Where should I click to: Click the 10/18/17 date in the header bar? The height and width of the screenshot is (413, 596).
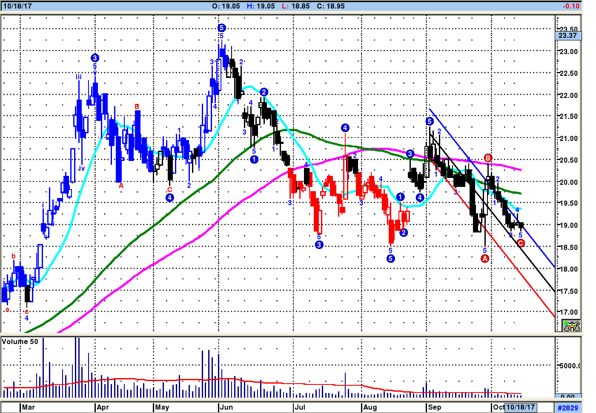pos(17,6)
